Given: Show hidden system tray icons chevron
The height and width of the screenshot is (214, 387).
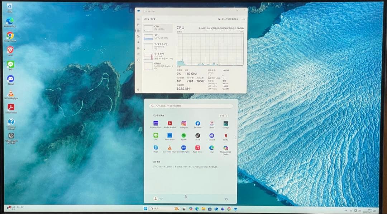Looking at the screenshot, I should click(x=346, y=210).
